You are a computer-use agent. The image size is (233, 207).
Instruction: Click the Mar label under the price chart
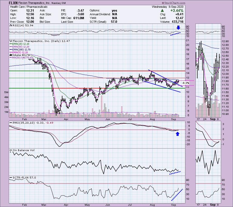44,119
